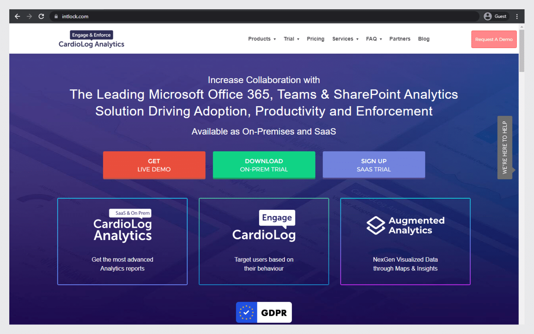Open the Augmented Analytics product card
The image size is (534, 334).
406,242
